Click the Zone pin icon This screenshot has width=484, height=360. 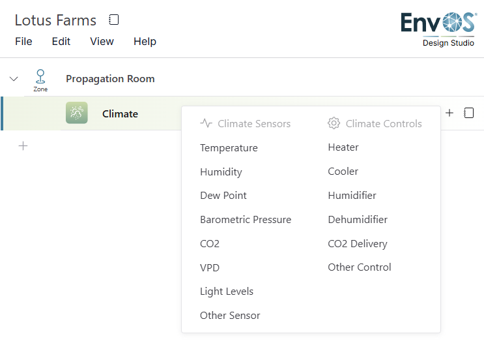point(40,77)
